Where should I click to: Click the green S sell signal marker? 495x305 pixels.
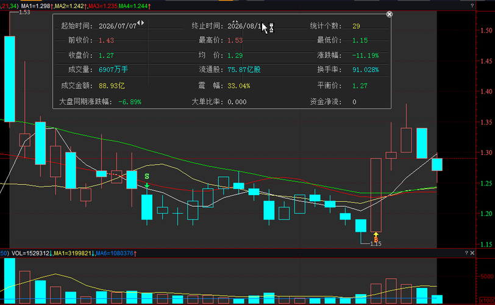tap(147, 176)
